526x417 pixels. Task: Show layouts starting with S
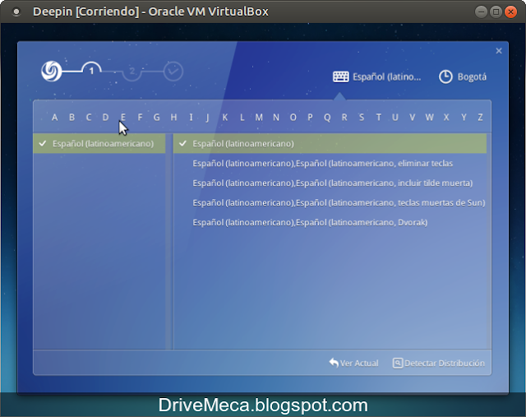(362, 117)
